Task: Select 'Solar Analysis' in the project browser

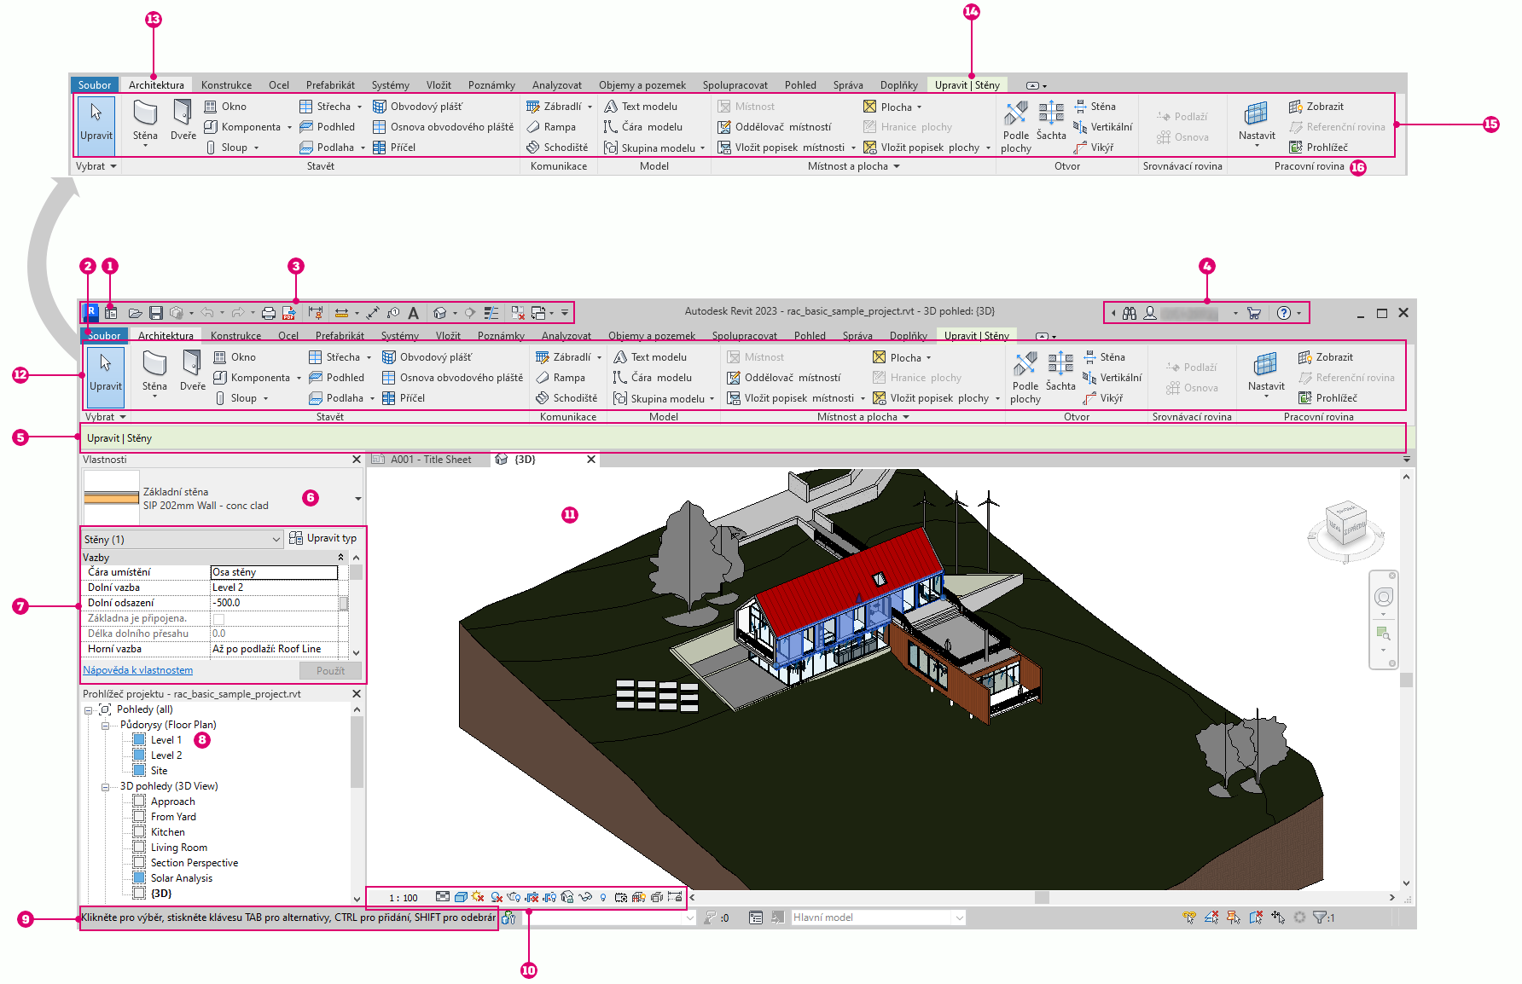Action: tap(182, 878)
